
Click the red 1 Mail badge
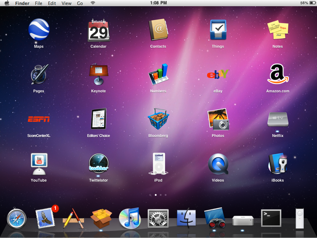[x=55, y=208]
